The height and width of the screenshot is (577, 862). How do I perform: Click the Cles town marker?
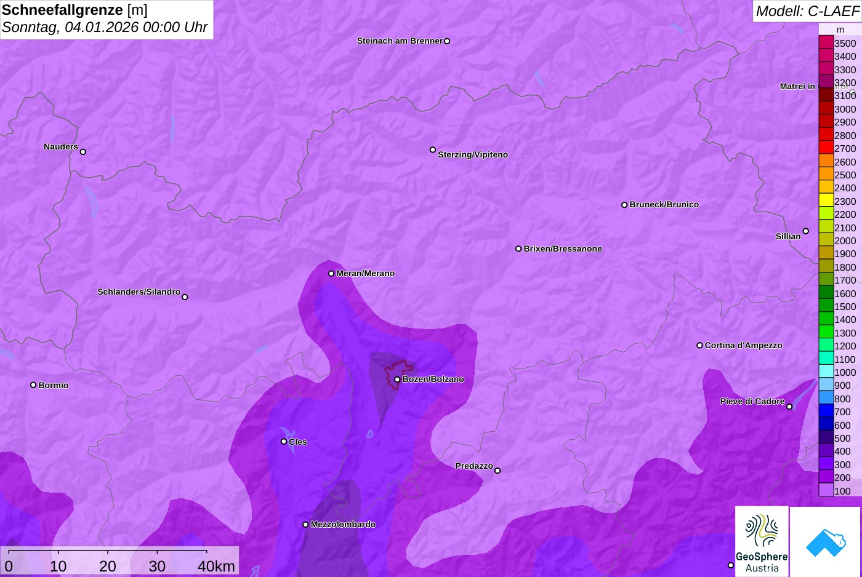pyautogui.click(x=284, y=441)
